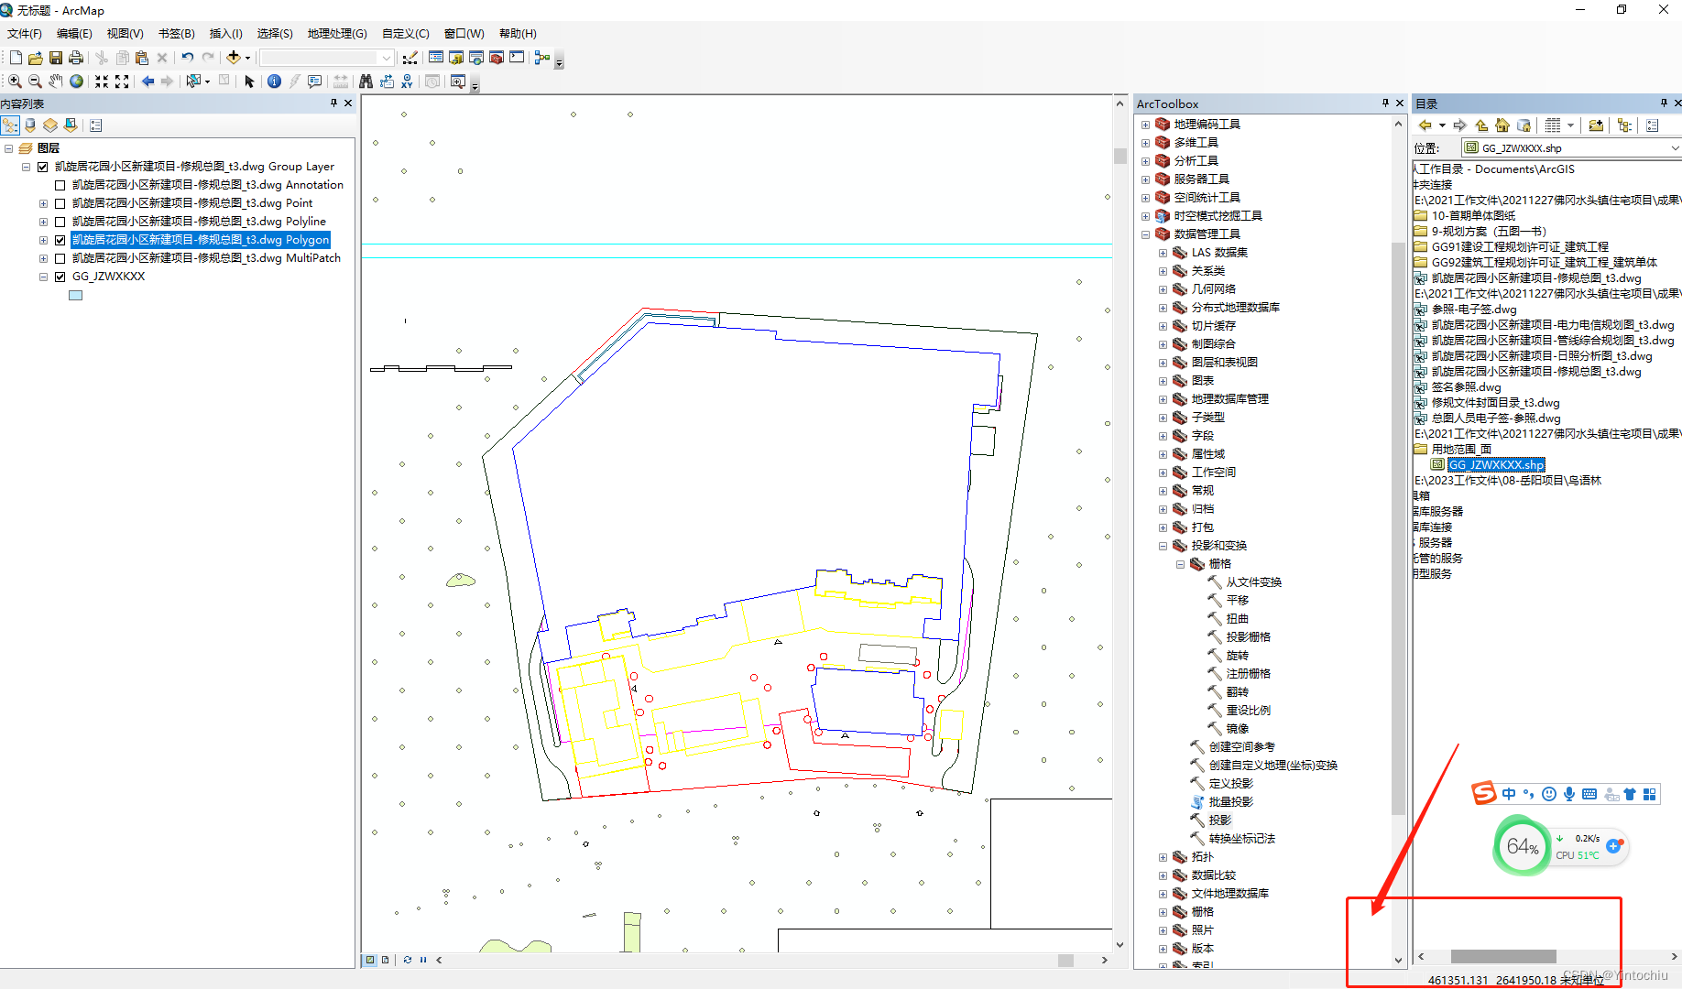Click the Full Extent globe icon
1682x989 pixels.
(x=76, y=81)
